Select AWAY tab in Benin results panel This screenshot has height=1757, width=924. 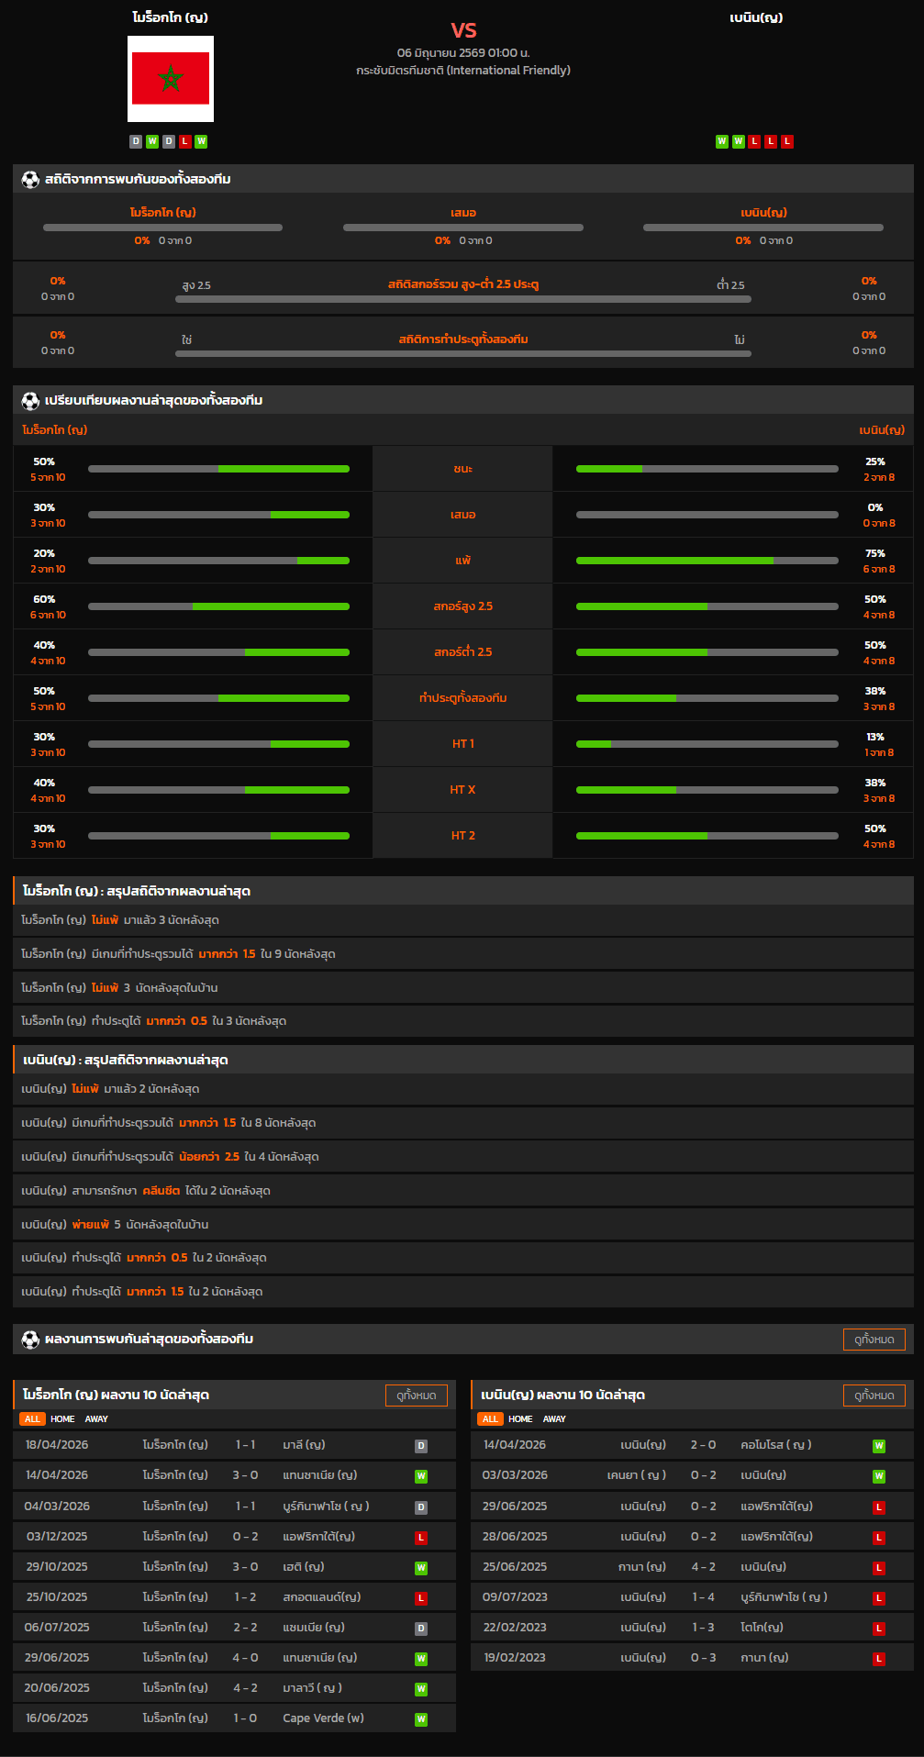554,1419
